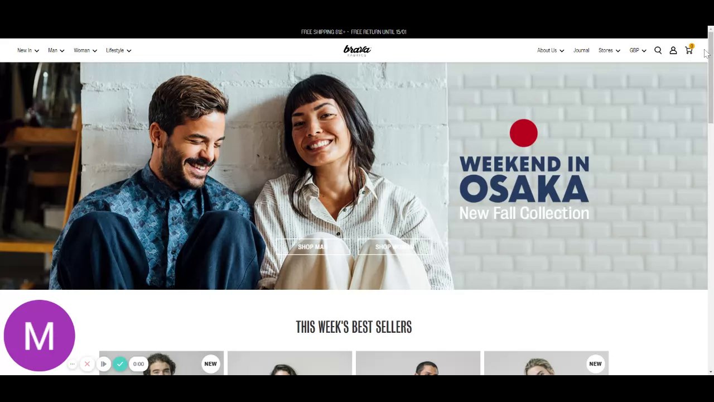Cancel the recording with the red X
This screenshot has height=402, width=714.
pyautogui.click(x=87, y=364)
